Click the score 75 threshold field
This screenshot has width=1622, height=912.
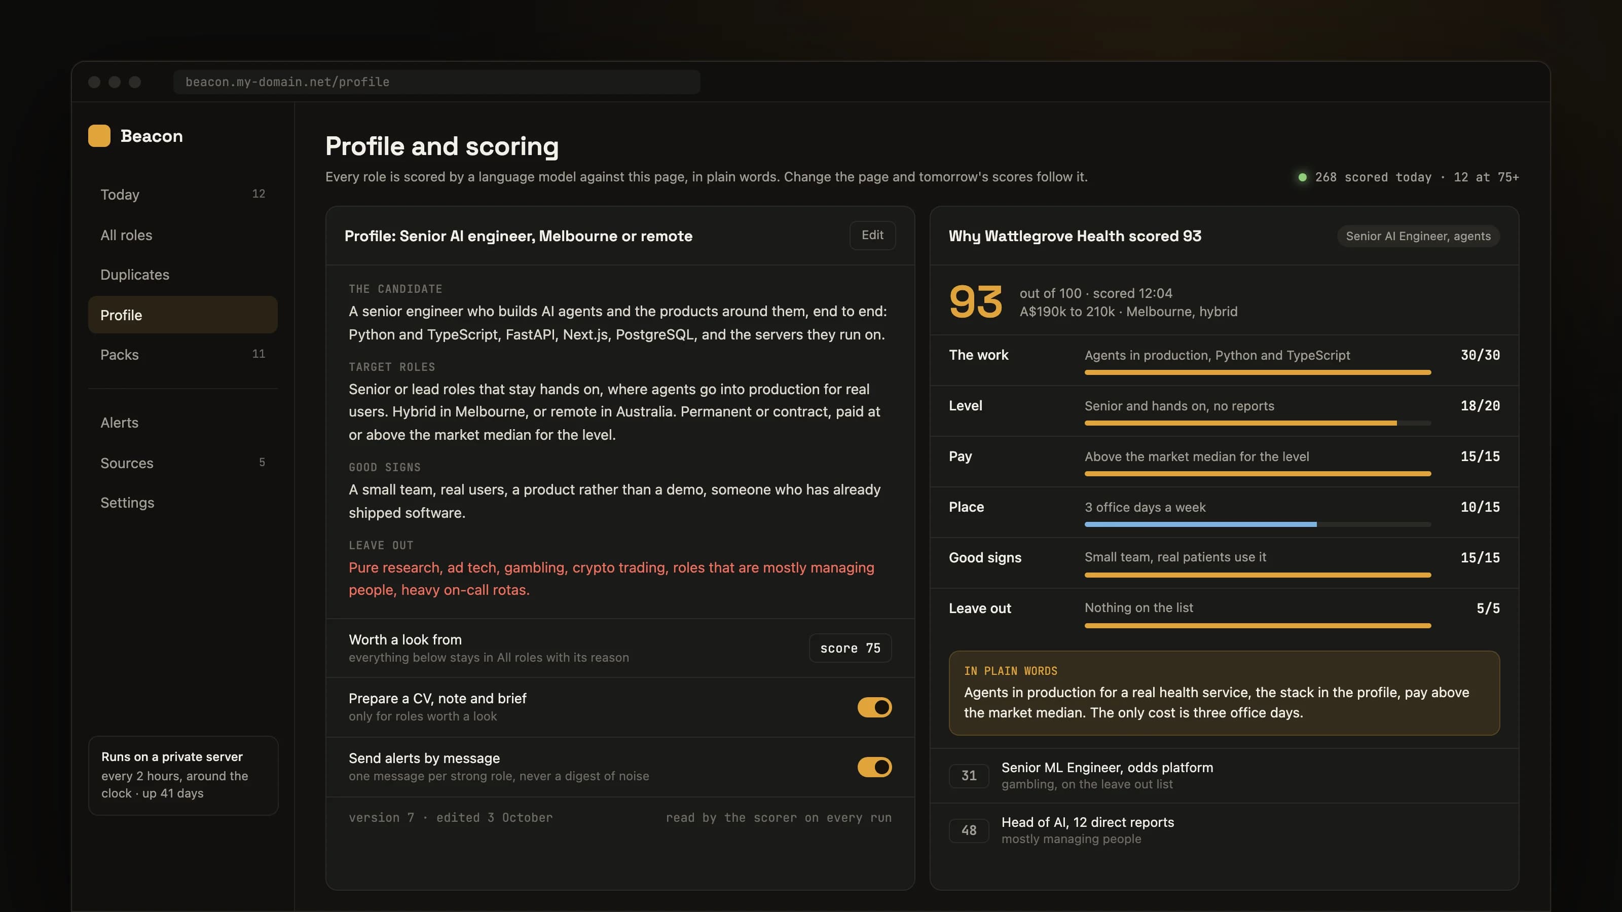point(850,649)
